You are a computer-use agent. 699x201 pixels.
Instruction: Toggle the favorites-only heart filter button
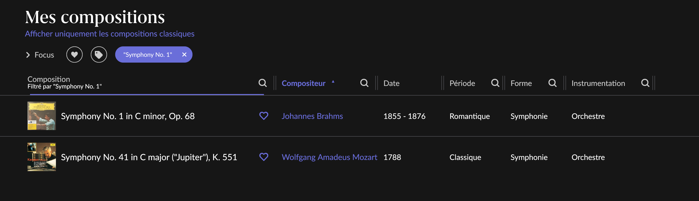pos(74,55)
